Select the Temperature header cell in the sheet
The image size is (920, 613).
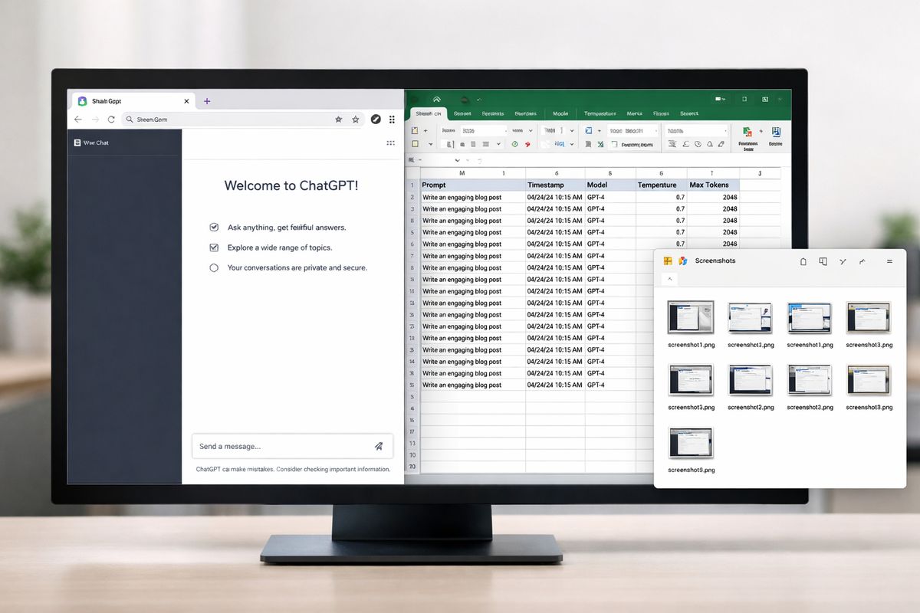pos(661,185)
